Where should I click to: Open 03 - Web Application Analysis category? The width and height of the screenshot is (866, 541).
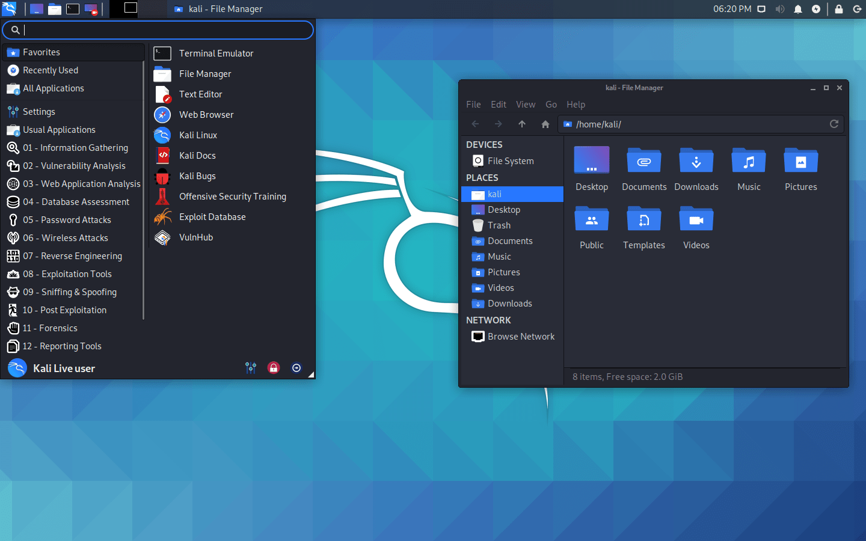[73, 184]
